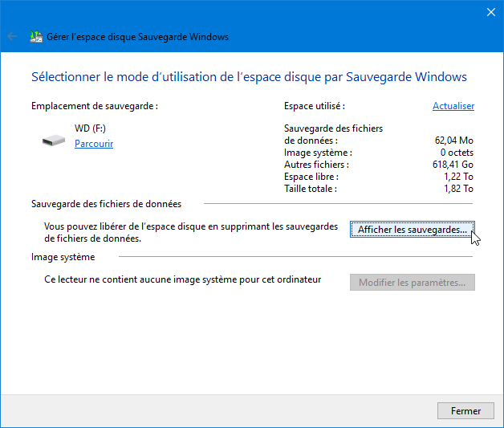
Task: Click the 62,04 Mo value
Action: tap(454, 141)
